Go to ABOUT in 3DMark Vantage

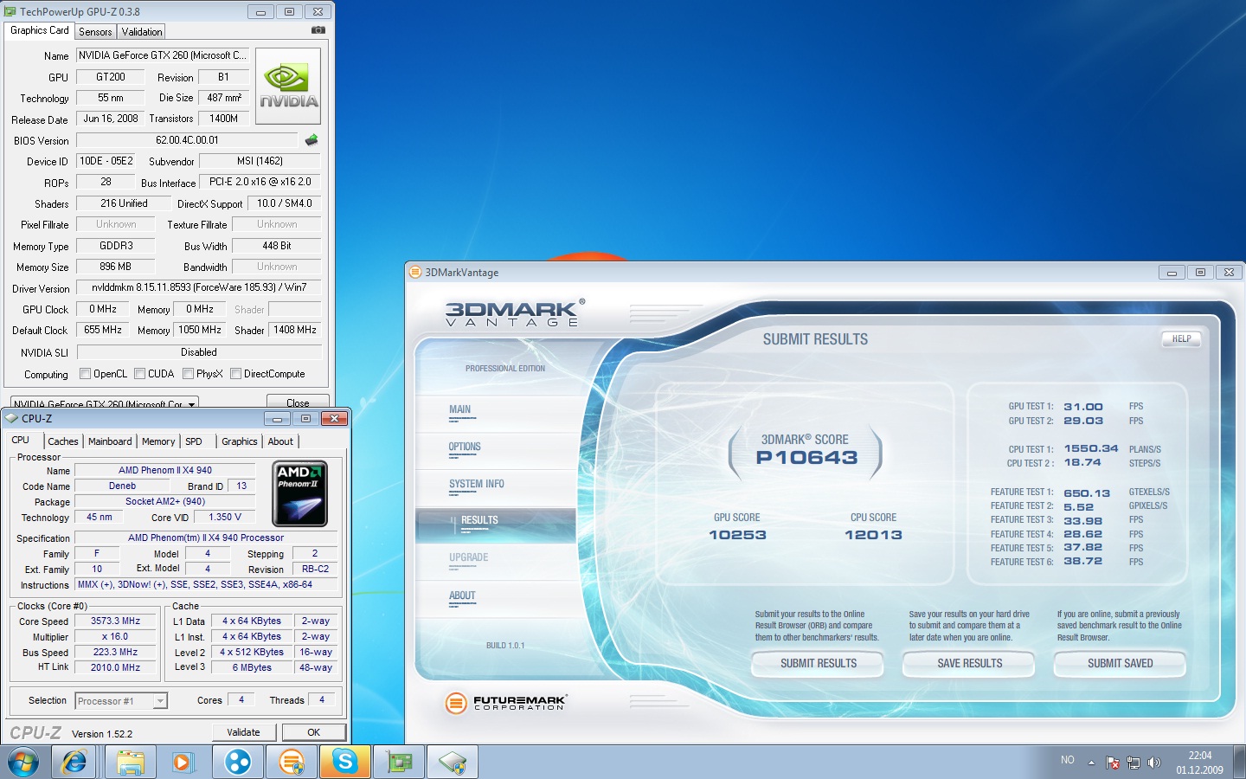coord(462,596)
